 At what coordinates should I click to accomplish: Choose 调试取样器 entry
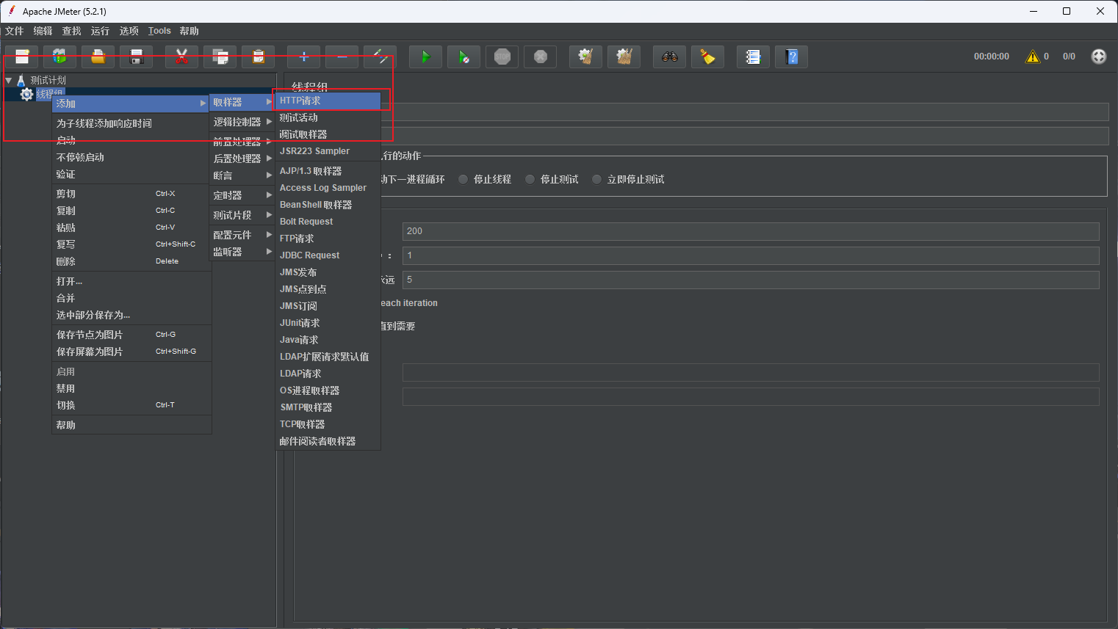328,134
